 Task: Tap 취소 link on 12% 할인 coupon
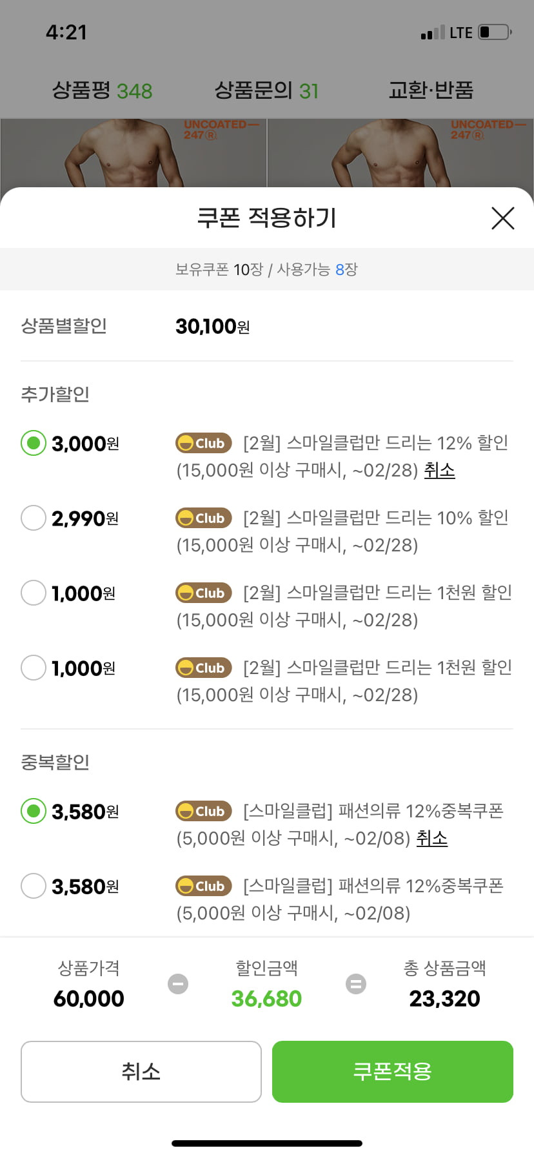440,470
